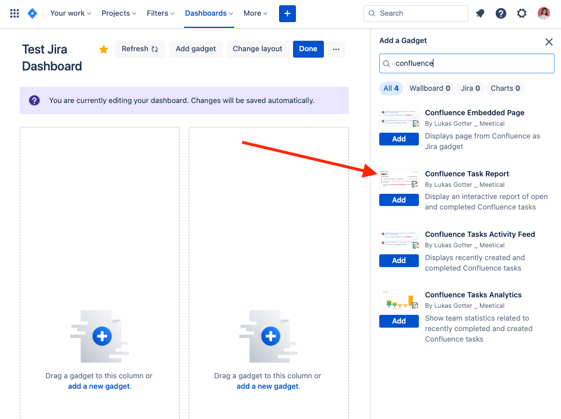Expand the Your work dropdown
The height and width of the screenshot is (419, 561).
coord(71,13)
